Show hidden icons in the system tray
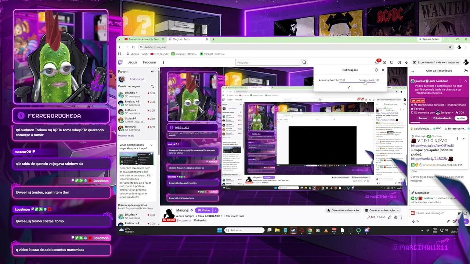 422,230
